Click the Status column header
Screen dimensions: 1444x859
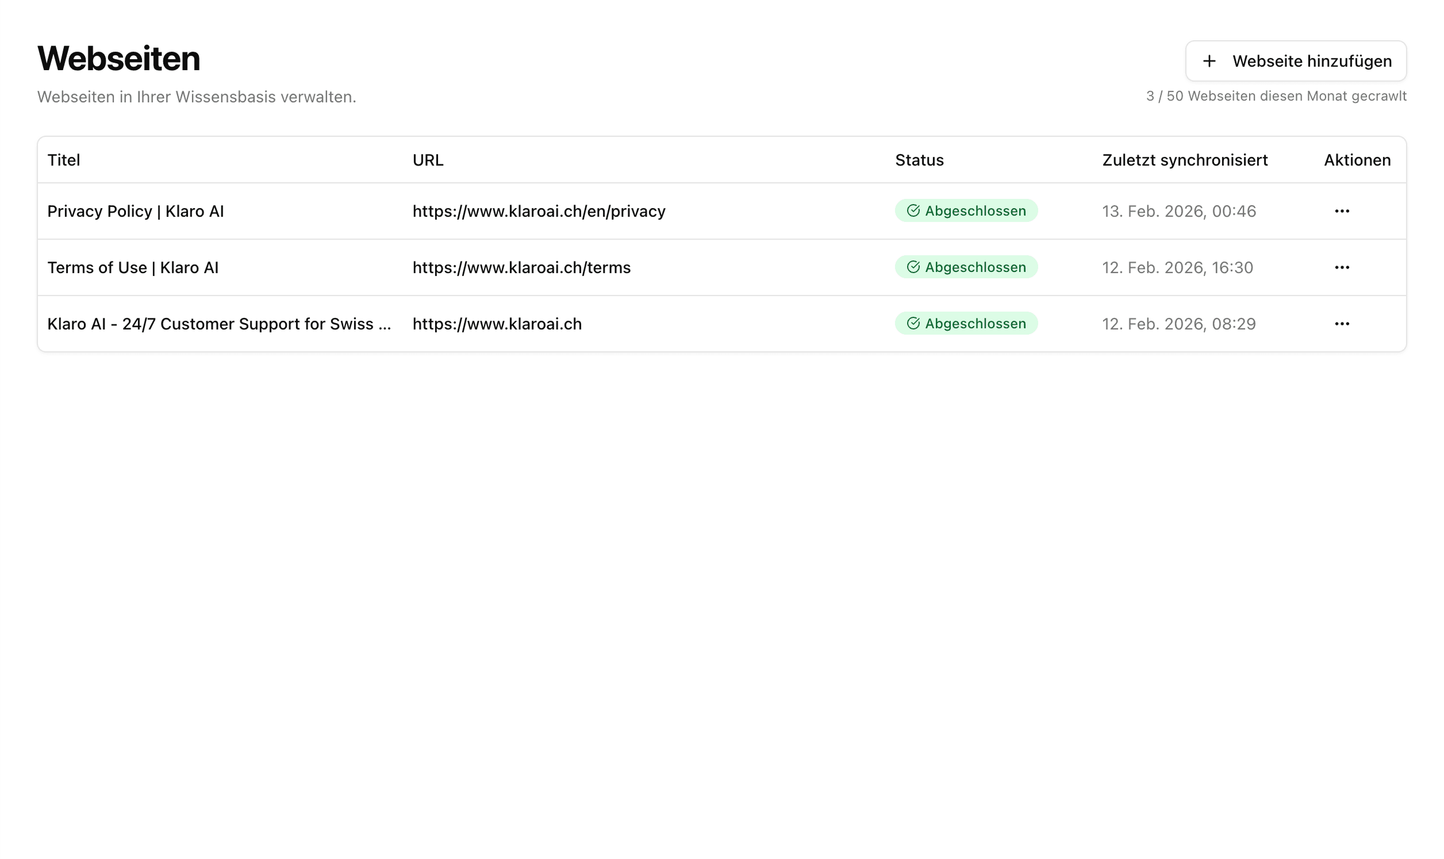[919, 160]
